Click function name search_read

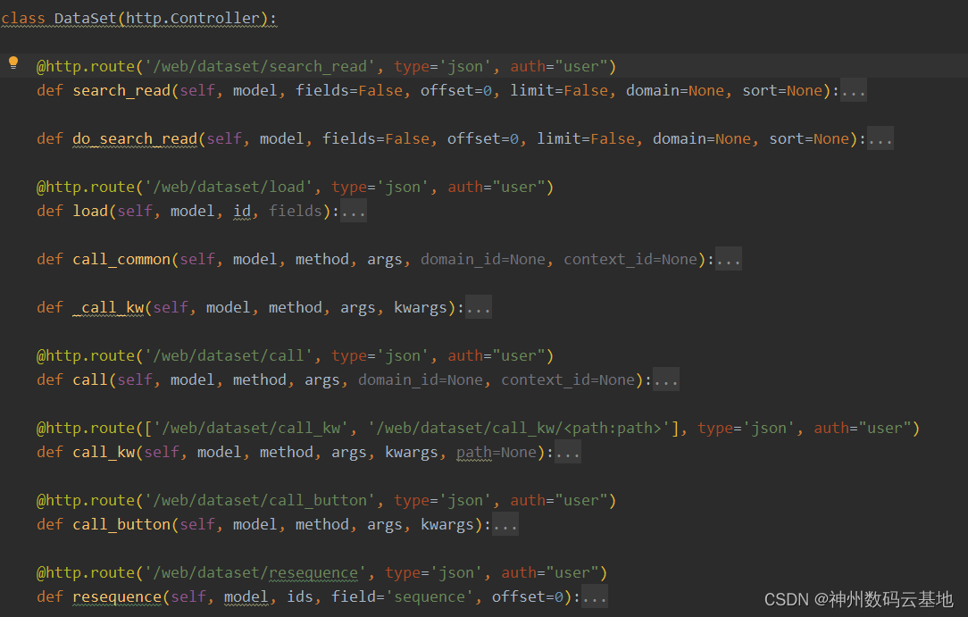pos(121,91)
